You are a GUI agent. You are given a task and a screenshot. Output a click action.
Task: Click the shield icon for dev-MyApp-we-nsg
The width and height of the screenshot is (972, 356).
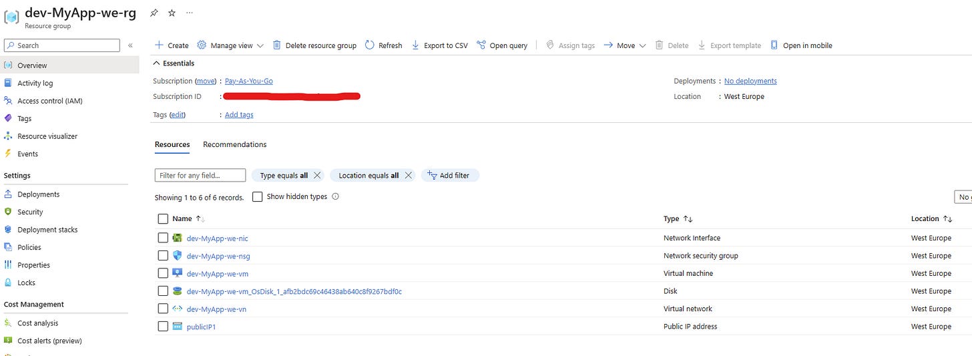[178, 256]
